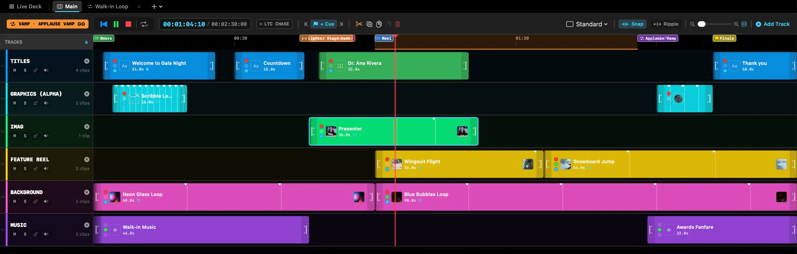
Task: Toggle the Snap mode
Action: click(x=632, y=24)
